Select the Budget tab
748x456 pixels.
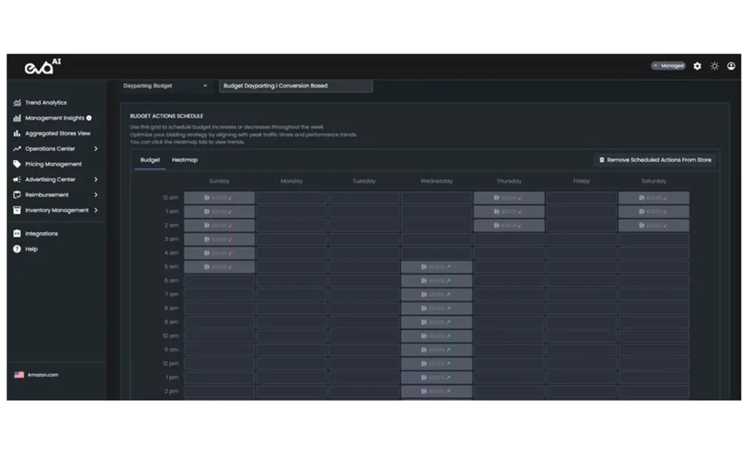[x=150, y=160]
